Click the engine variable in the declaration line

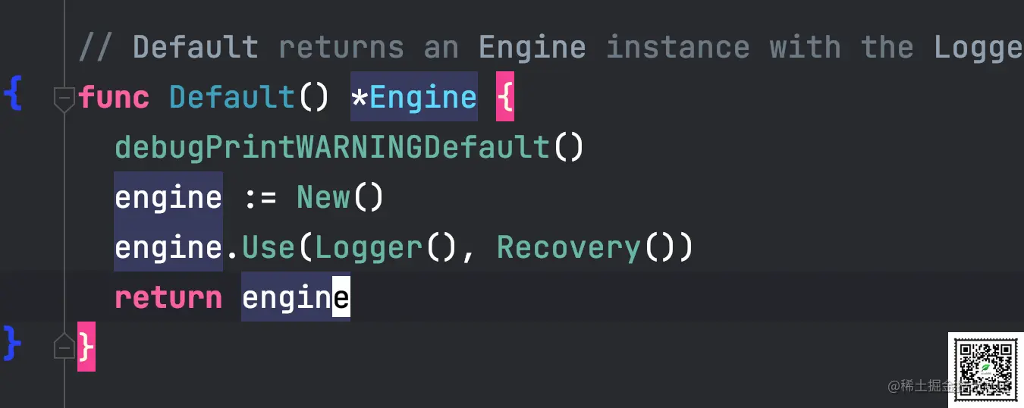coord(168,197)
